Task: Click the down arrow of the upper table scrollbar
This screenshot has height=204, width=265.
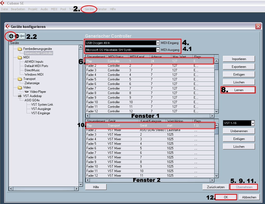Action: pyautogui.click(x=216, y=112)
